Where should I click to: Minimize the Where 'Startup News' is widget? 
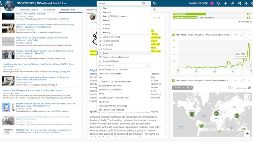click(x=236, y=80)
